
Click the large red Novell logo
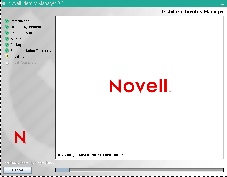point(139,86)
